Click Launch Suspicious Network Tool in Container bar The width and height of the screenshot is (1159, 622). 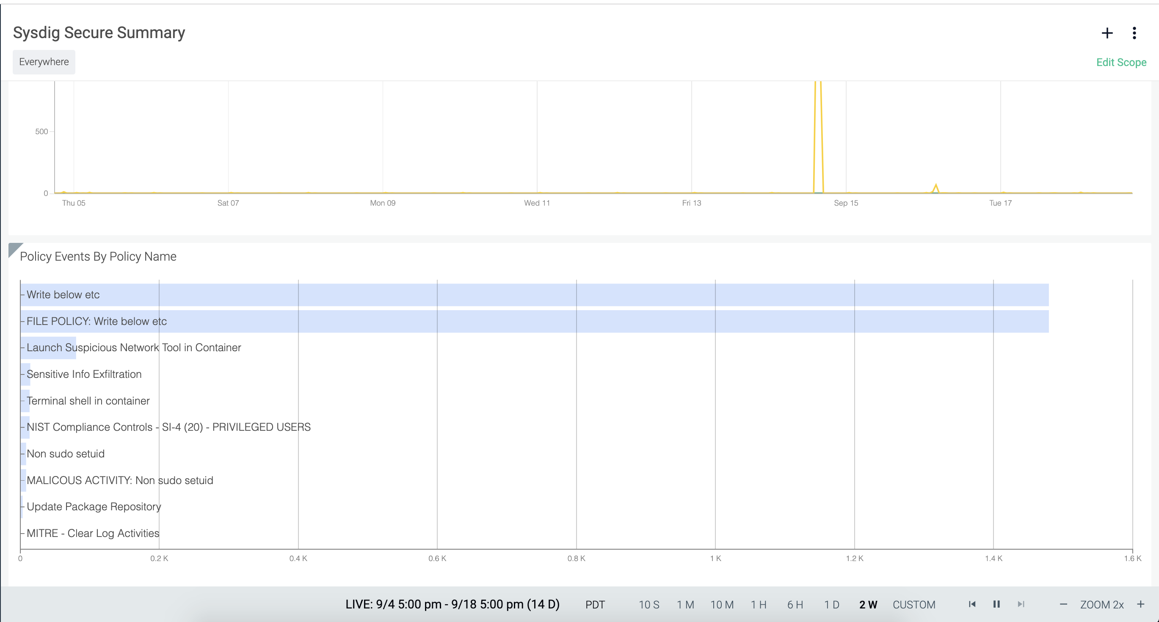point(48,348)
